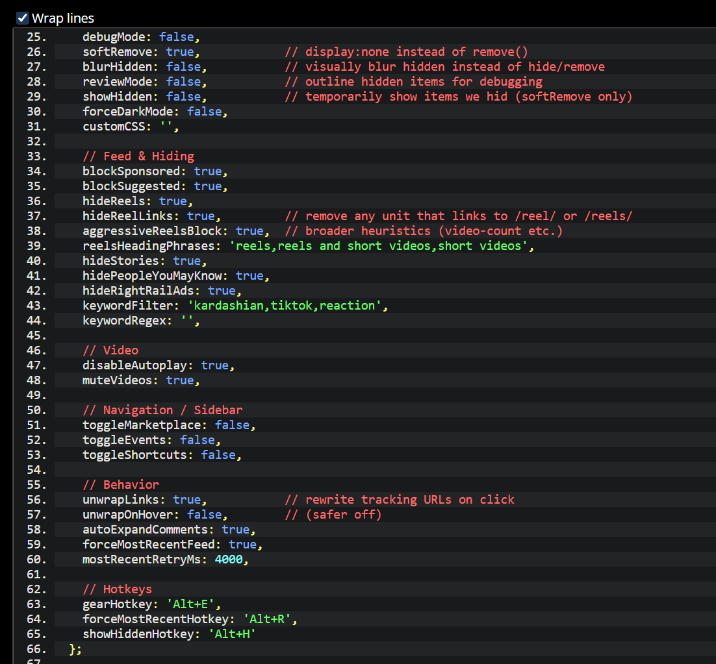Click 'forceDarkMode: false,' line

[155, 112]
